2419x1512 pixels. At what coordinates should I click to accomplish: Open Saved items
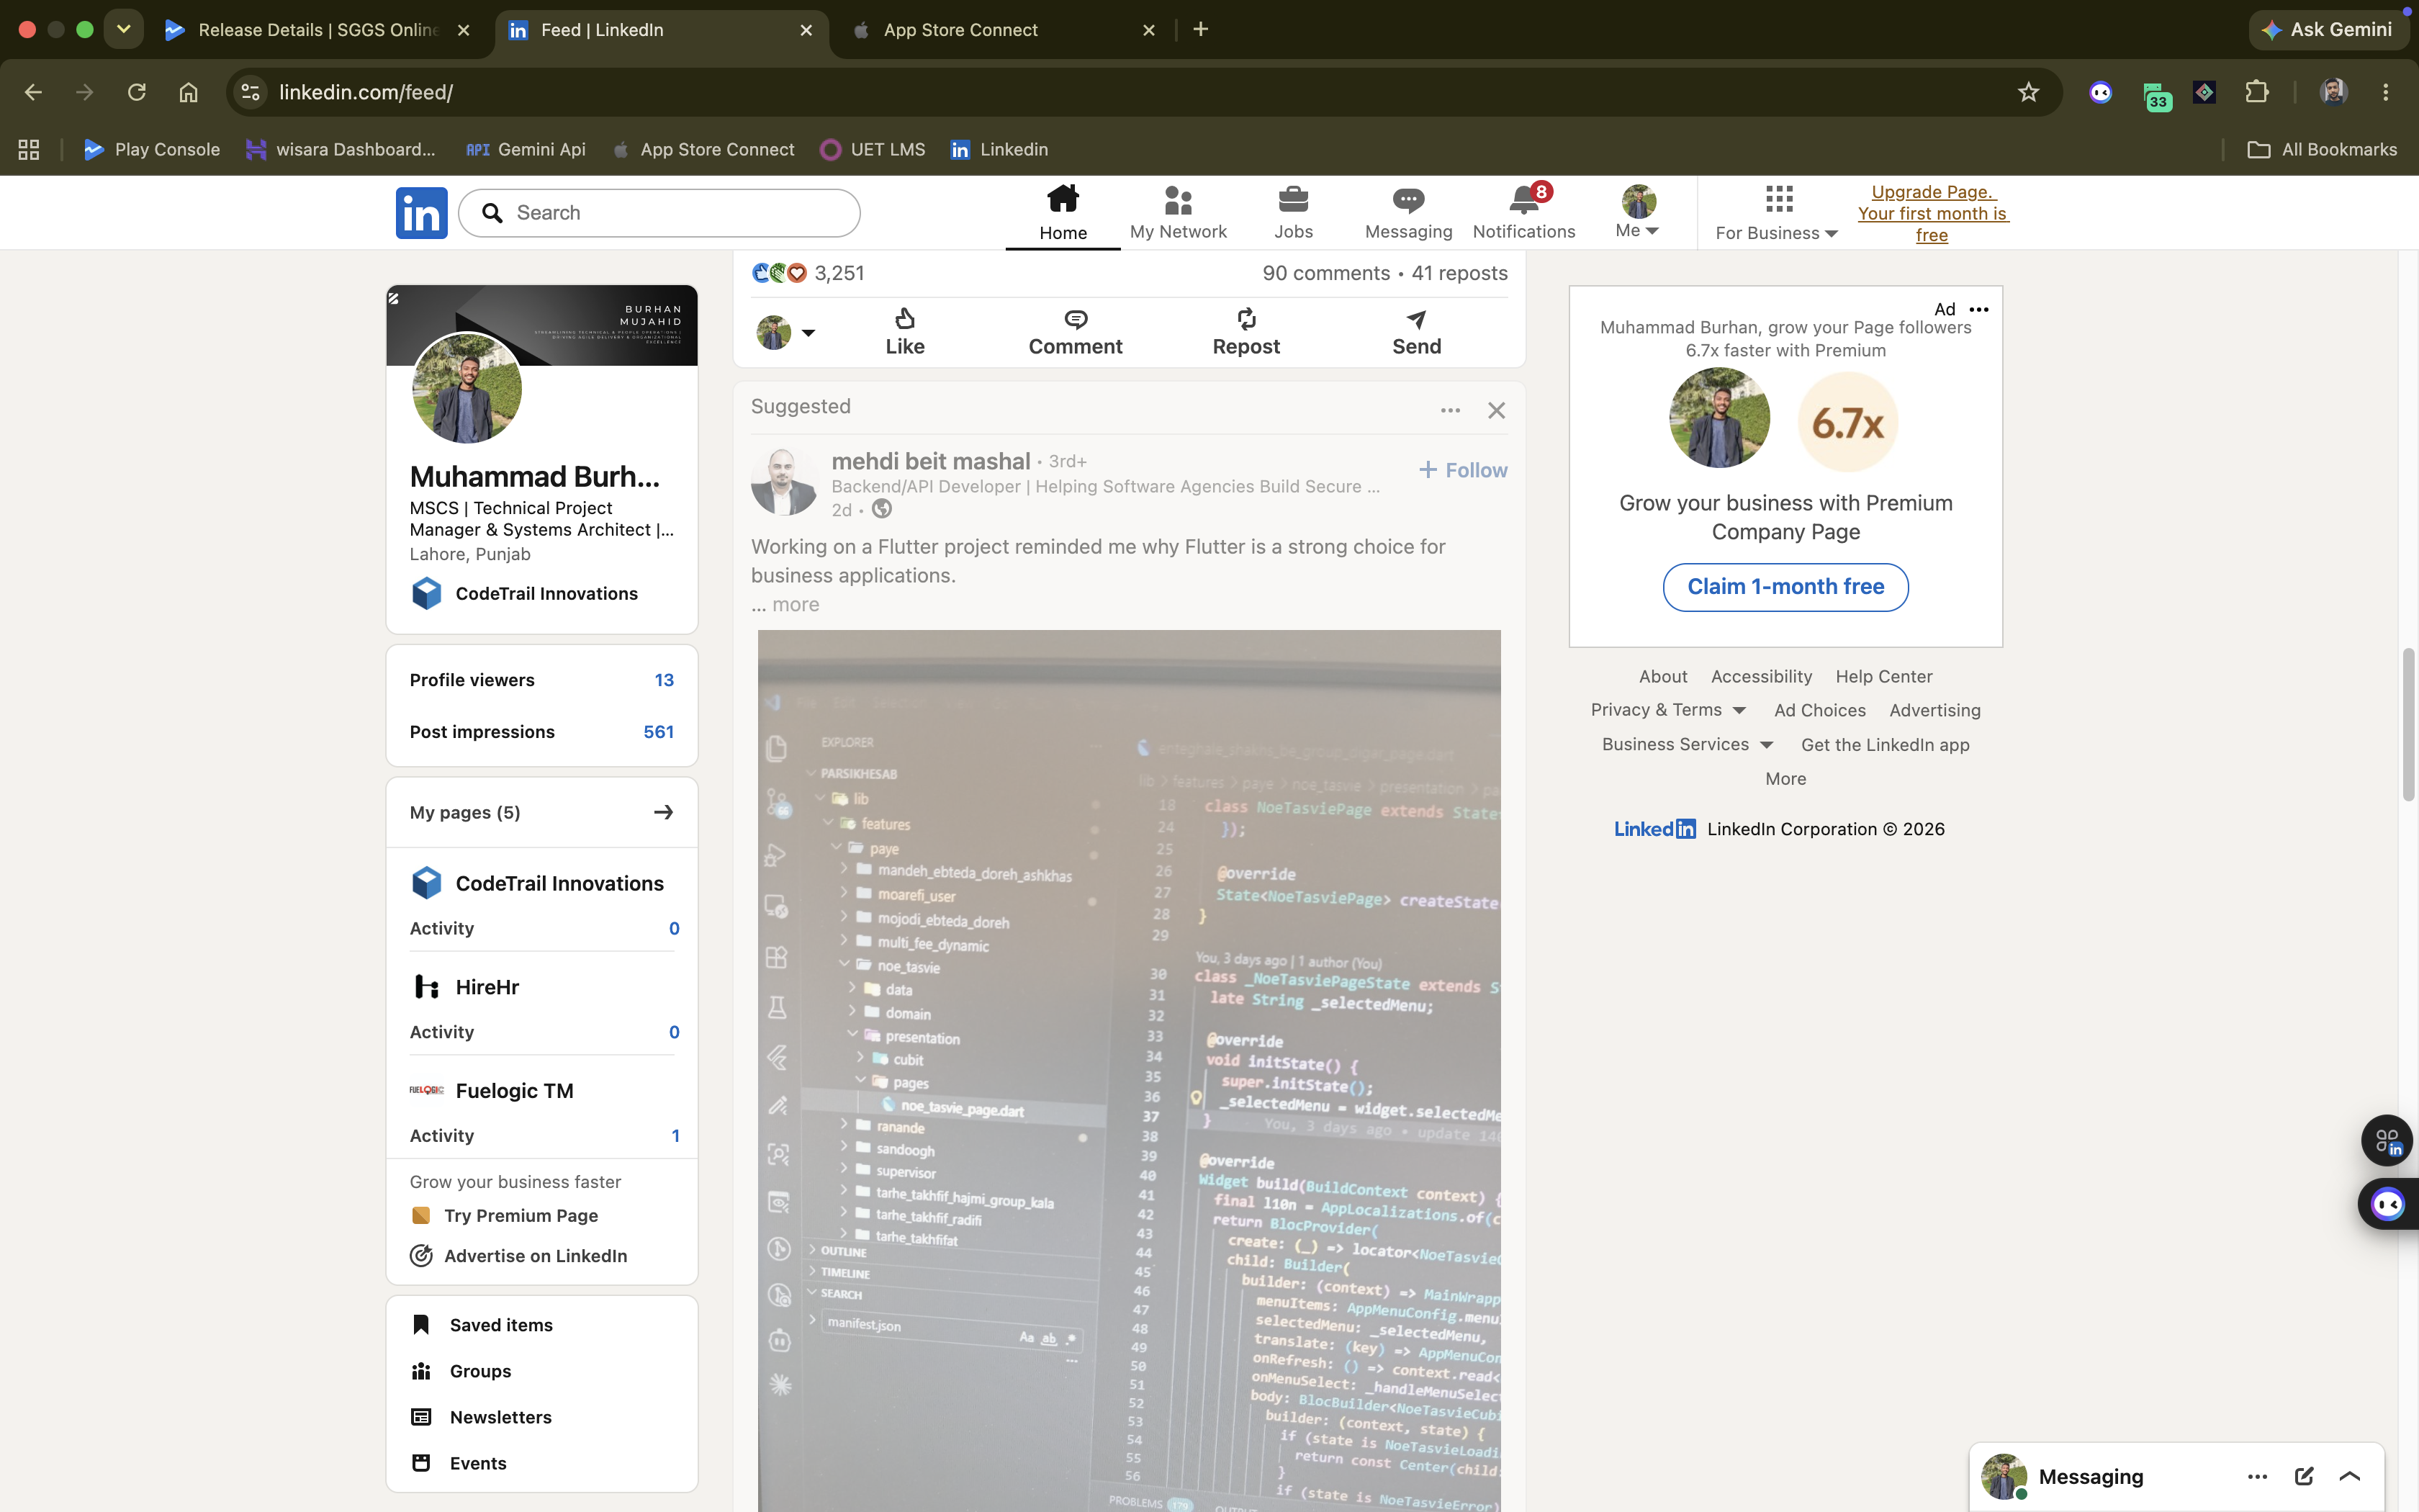click(483, 1325)
